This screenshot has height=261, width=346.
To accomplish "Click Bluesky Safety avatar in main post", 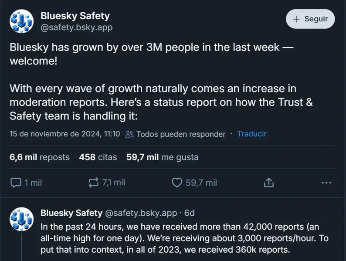I will 22,21.
